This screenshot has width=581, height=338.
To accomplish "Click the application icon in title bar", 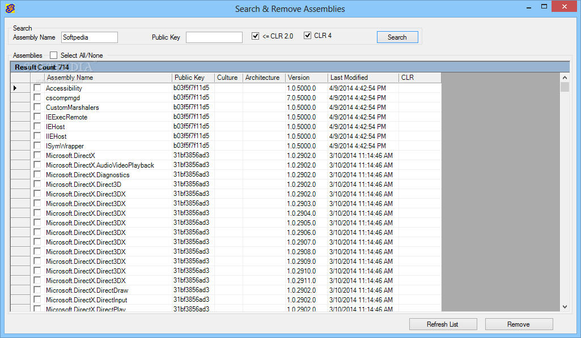I will (10, 8).
